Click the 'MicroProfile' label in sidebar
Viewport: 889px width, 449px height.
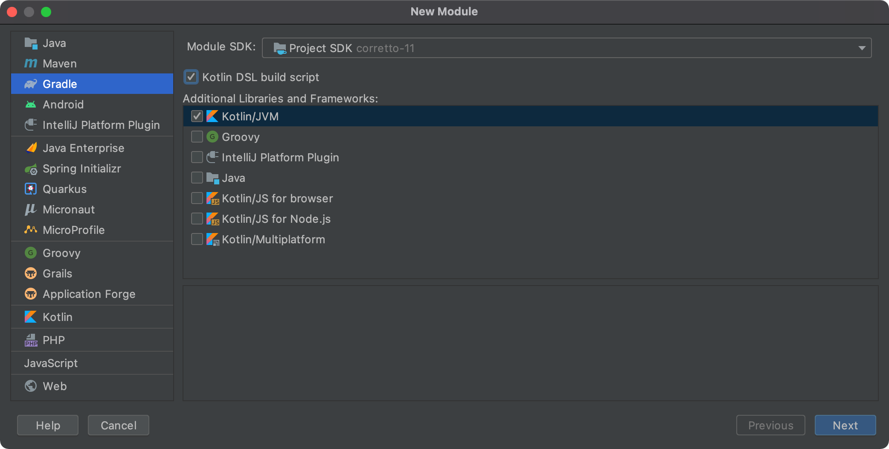[74, 230]
